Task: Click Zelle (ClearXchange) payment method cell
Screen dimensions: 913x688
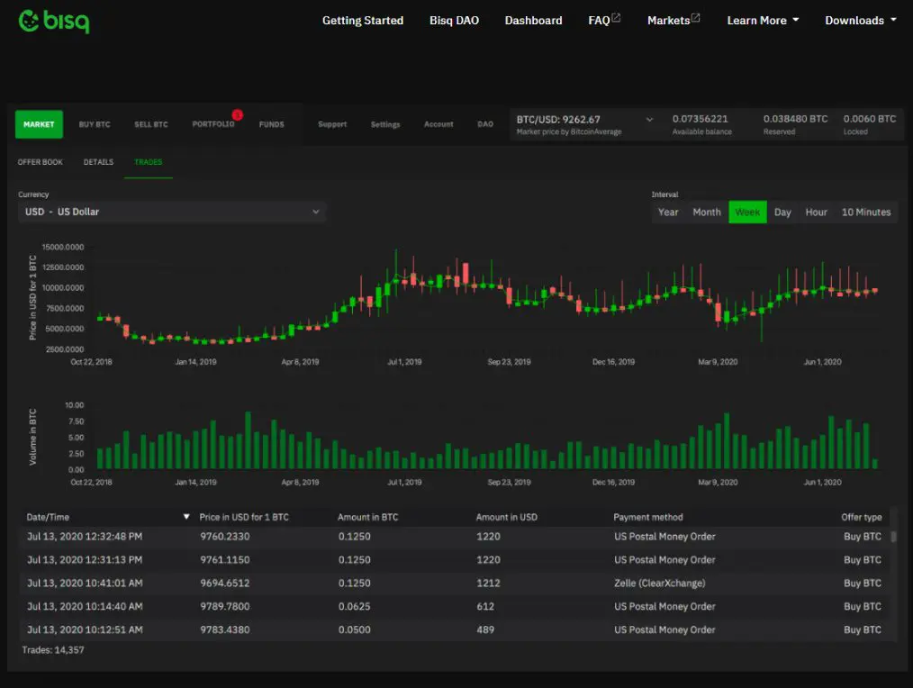Action: (660, 584)
